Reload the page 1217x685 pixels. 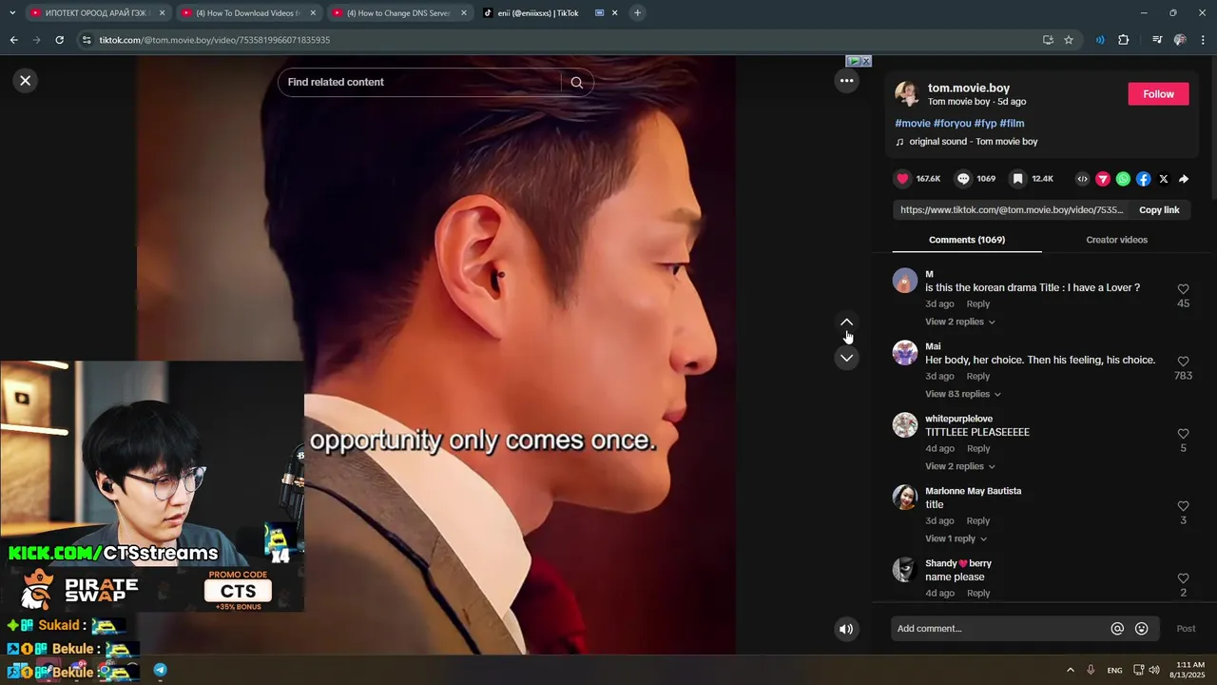tap(59, 40)
